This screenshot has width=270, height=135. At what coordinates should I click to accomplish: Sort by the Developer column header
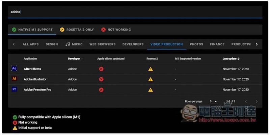pos(74,59)
